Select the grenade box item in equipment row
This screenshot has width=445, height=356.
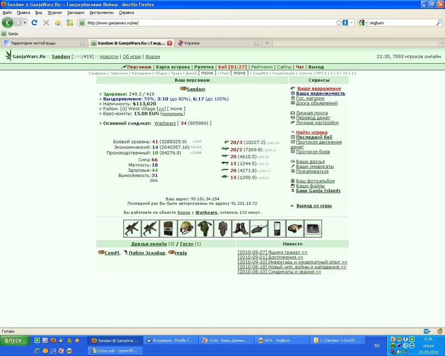pos(168,229)
